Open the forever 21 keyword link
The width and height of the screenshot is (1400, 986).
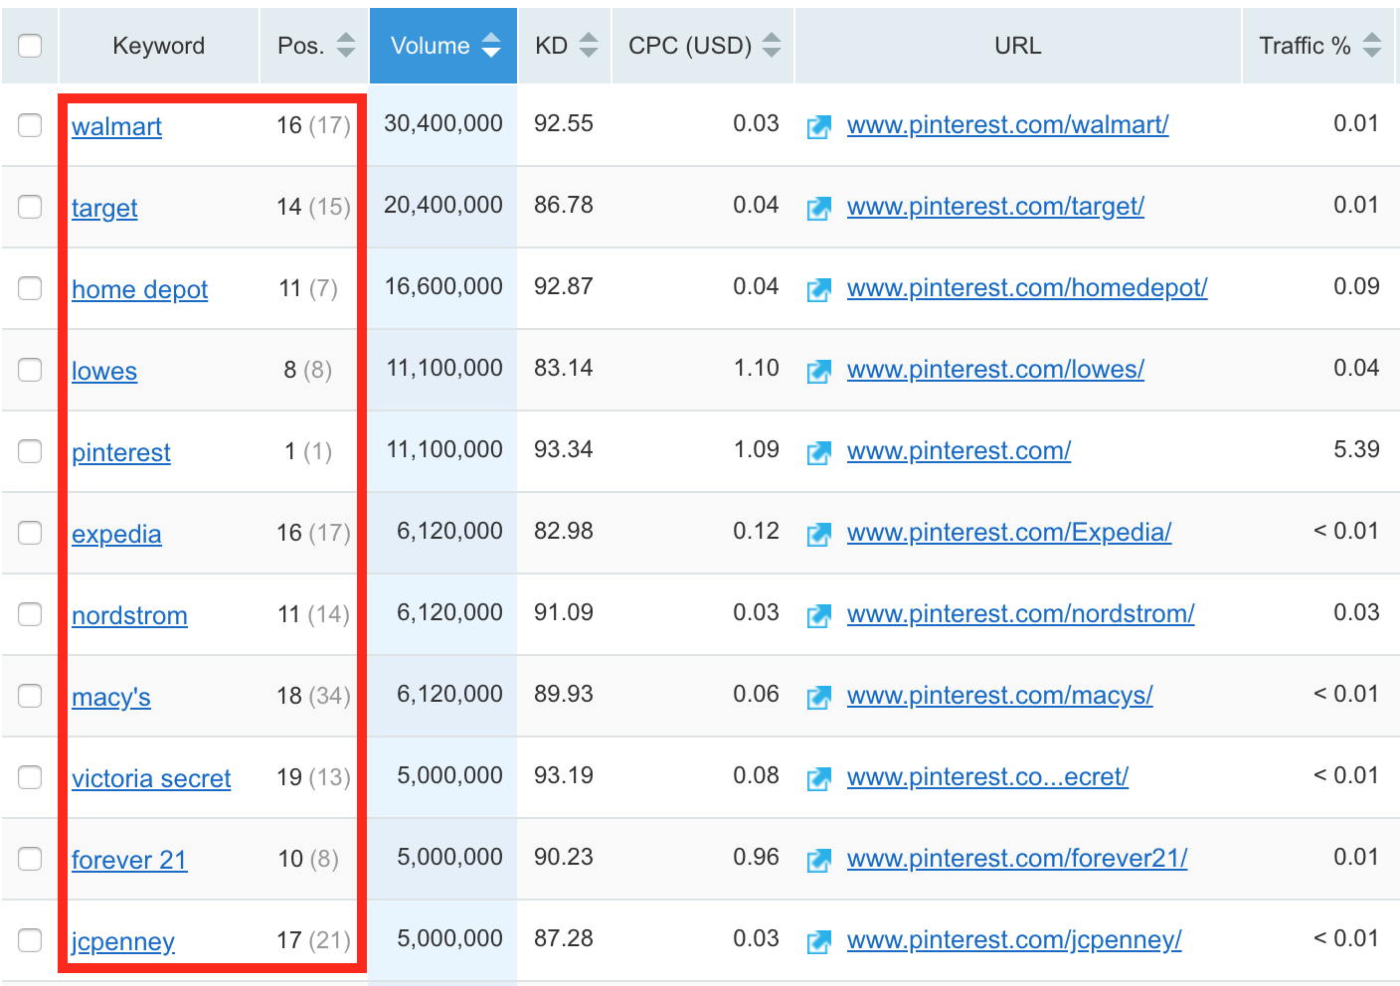129,861
